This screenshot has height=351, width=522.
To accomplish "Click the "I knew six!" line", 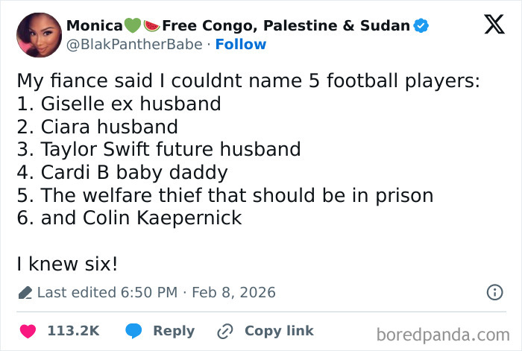I will (x=67, y=265).
